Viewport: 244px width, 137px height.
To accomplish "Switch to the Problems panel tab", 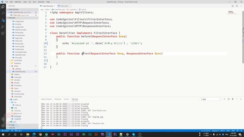I will pos(58,99).
